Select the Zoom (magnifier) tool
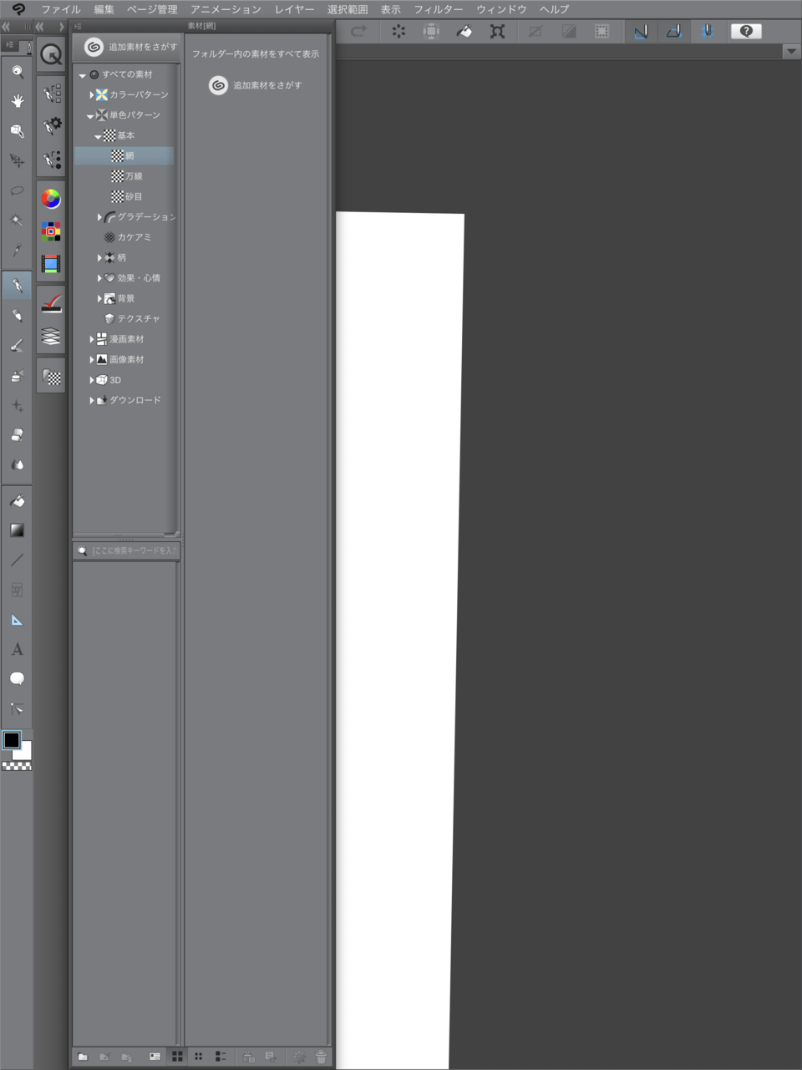802x1070 pixels. [x=17, y=72]
